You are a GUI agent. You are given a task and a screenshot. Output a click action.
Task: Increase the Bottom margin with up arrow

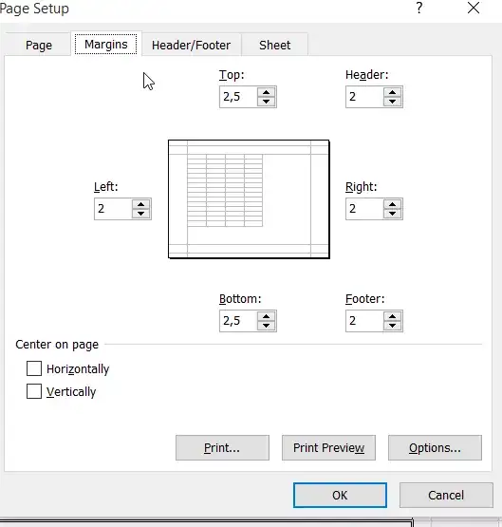[x=267, y=316]
